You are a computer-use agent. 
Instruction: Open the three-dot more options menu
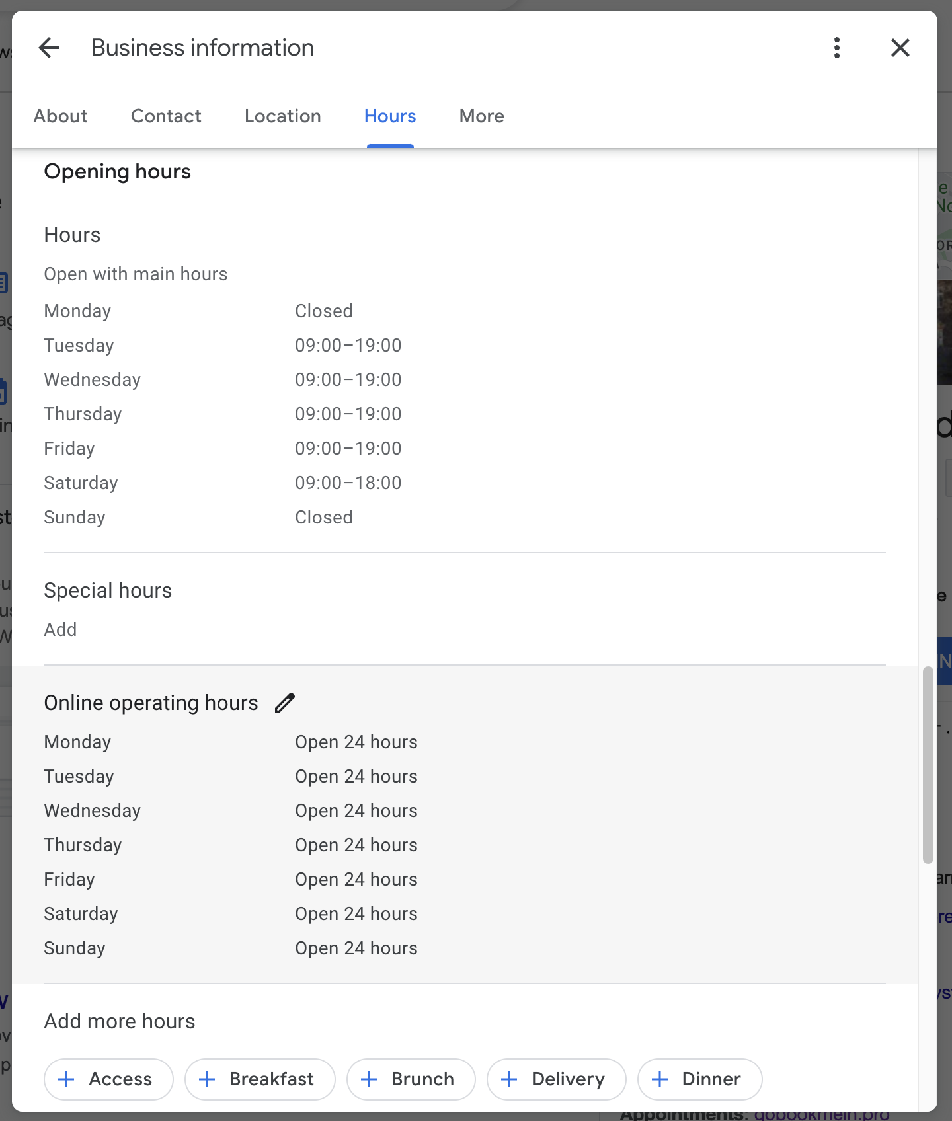coord(837,48)
